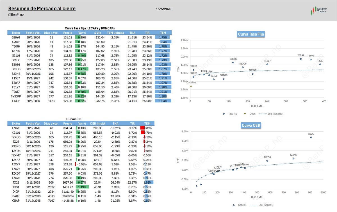This screenshot has width=337, height=212.
Task: Select the S30S6 data point in the chart
Action: (x=233, y=62)
